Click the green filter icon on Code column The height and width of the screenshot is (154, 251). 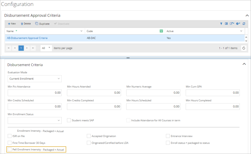tap(161, 31)
